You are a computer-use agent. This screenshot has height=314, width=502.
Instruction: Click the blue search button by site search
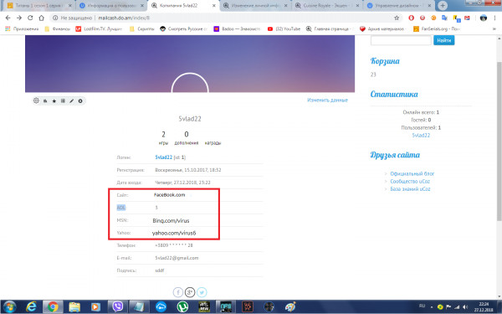pos(443,40)
